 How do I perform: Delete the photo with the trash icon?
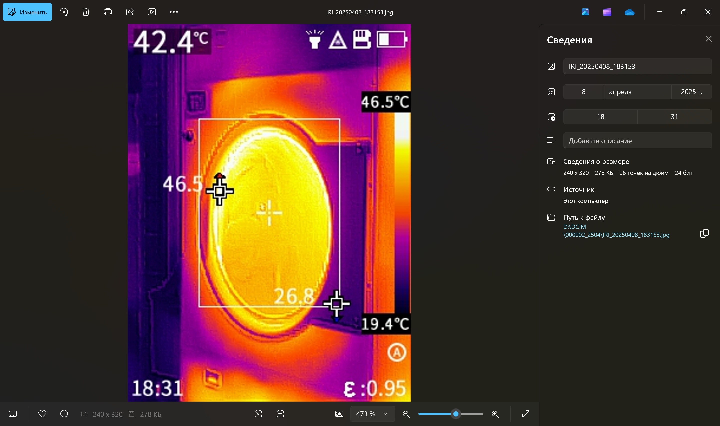(x=86, y=12)
